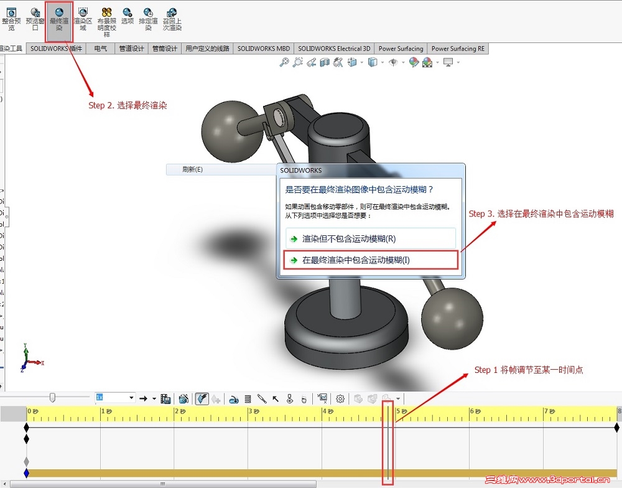Click Hide/Show Items eye icon
The image size is (622, 488).
click(x=393, y=62)
